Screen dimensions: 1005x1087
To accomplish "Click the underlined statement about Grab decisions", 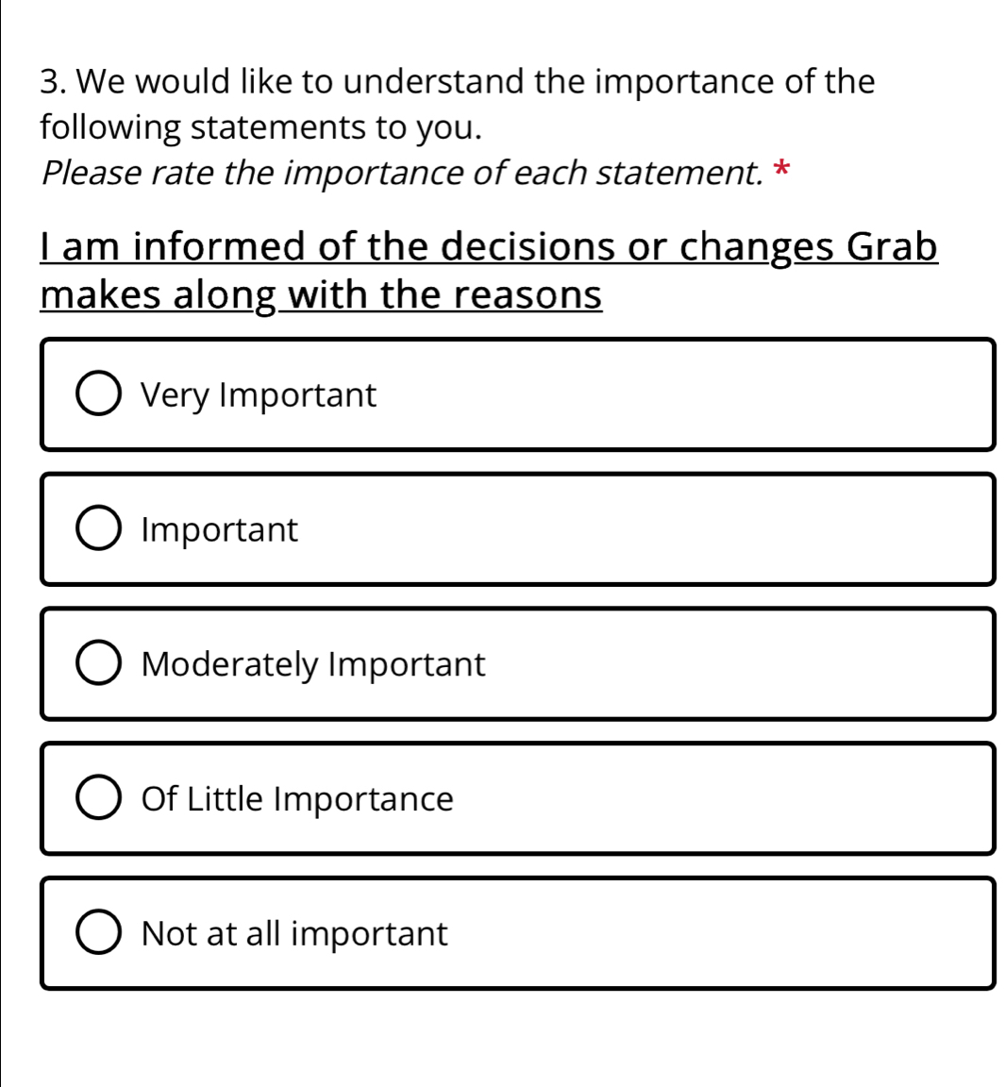I will click(489, 247).
